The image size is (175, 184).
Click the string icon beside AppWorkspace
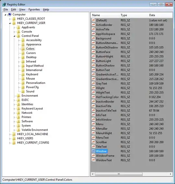coord(93,34)
